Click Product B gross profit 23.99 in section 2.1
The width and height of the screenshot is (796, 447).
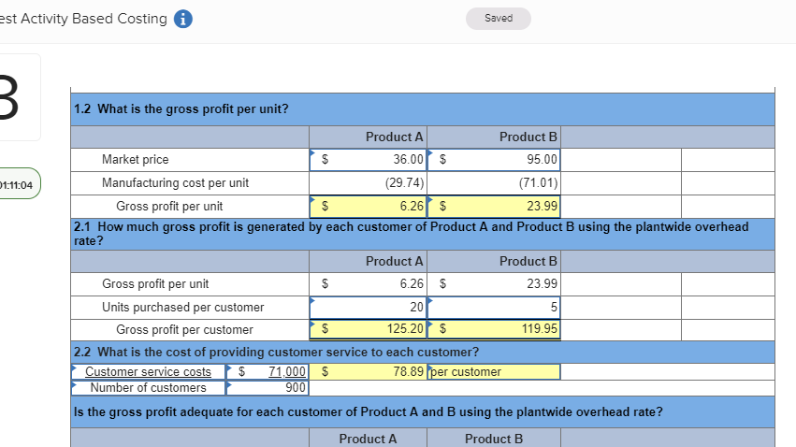[494, 283]
